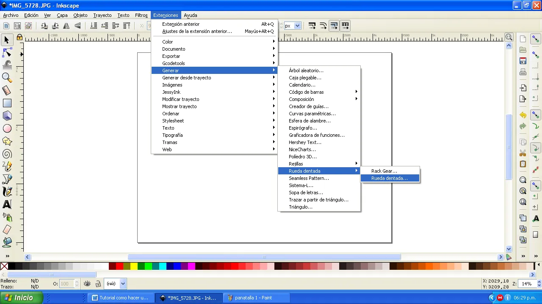Select the 3D box tool
542x304 pixels.
pos(7,116)
